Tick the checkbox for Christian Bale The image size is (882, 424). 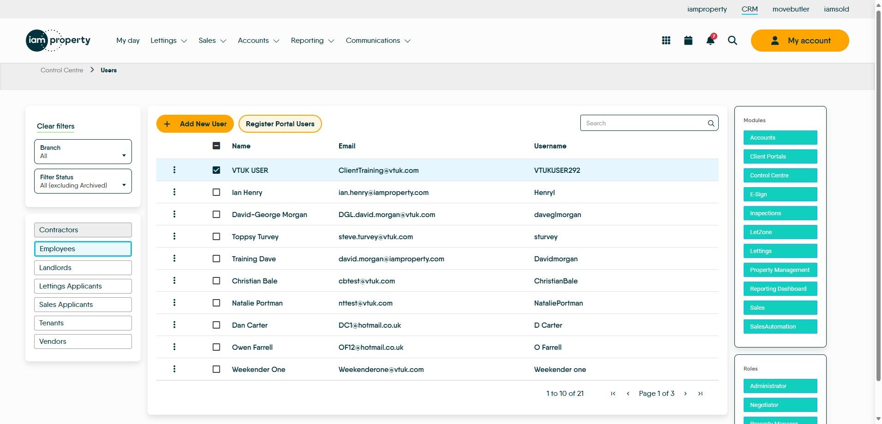[x=216, y=281]
